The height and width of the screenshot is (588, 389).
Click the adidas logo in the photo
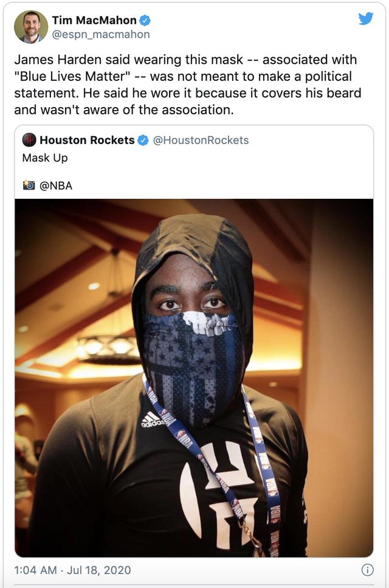tap(153, 419)
